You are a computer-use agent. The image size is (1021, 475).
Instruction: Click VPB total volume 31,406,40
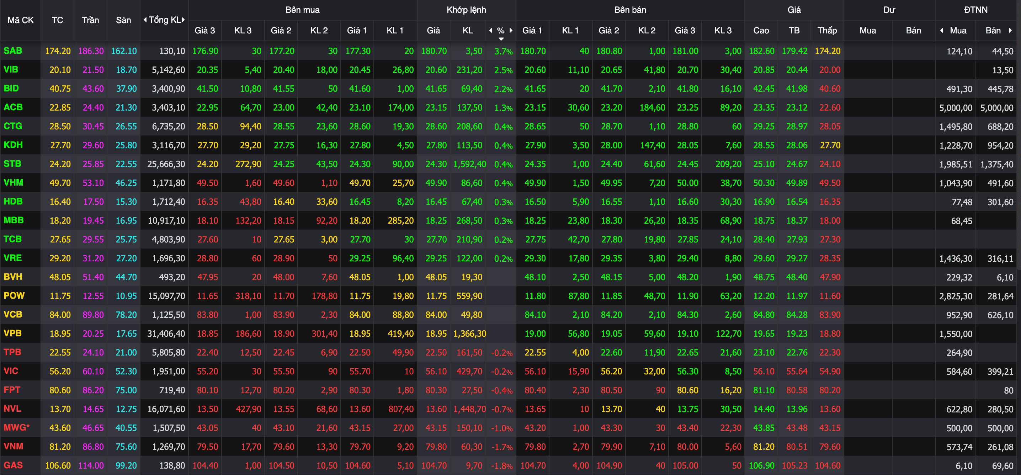coord(166,333)
